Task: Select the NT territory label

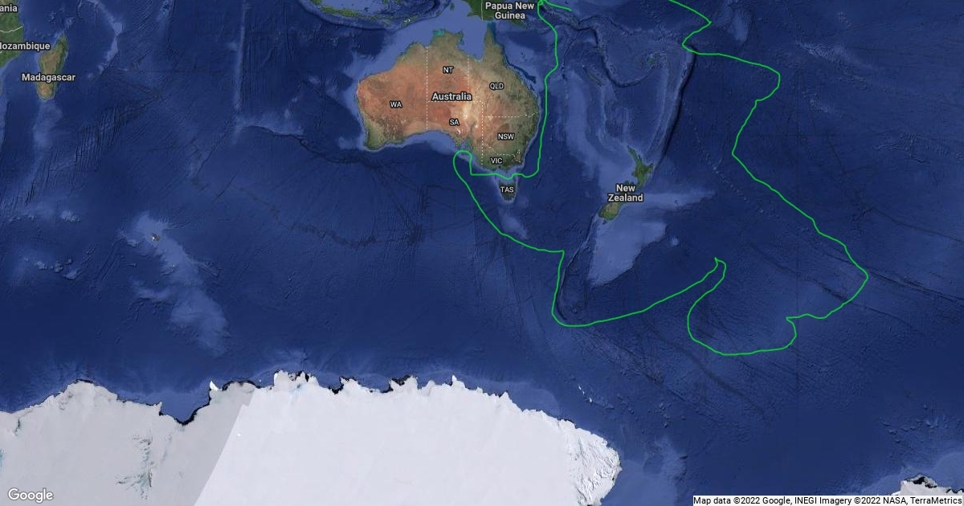Action: [448, 71]
